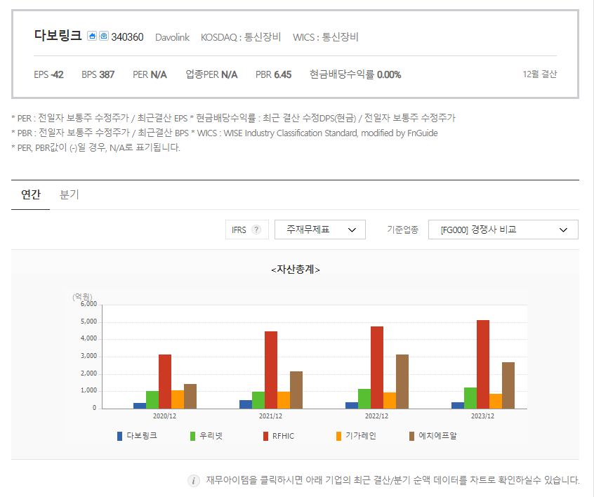The height and width of the screenshot is (497, 594).
Task: Click the 다보링크 company name heading
Action: (58, 36)
